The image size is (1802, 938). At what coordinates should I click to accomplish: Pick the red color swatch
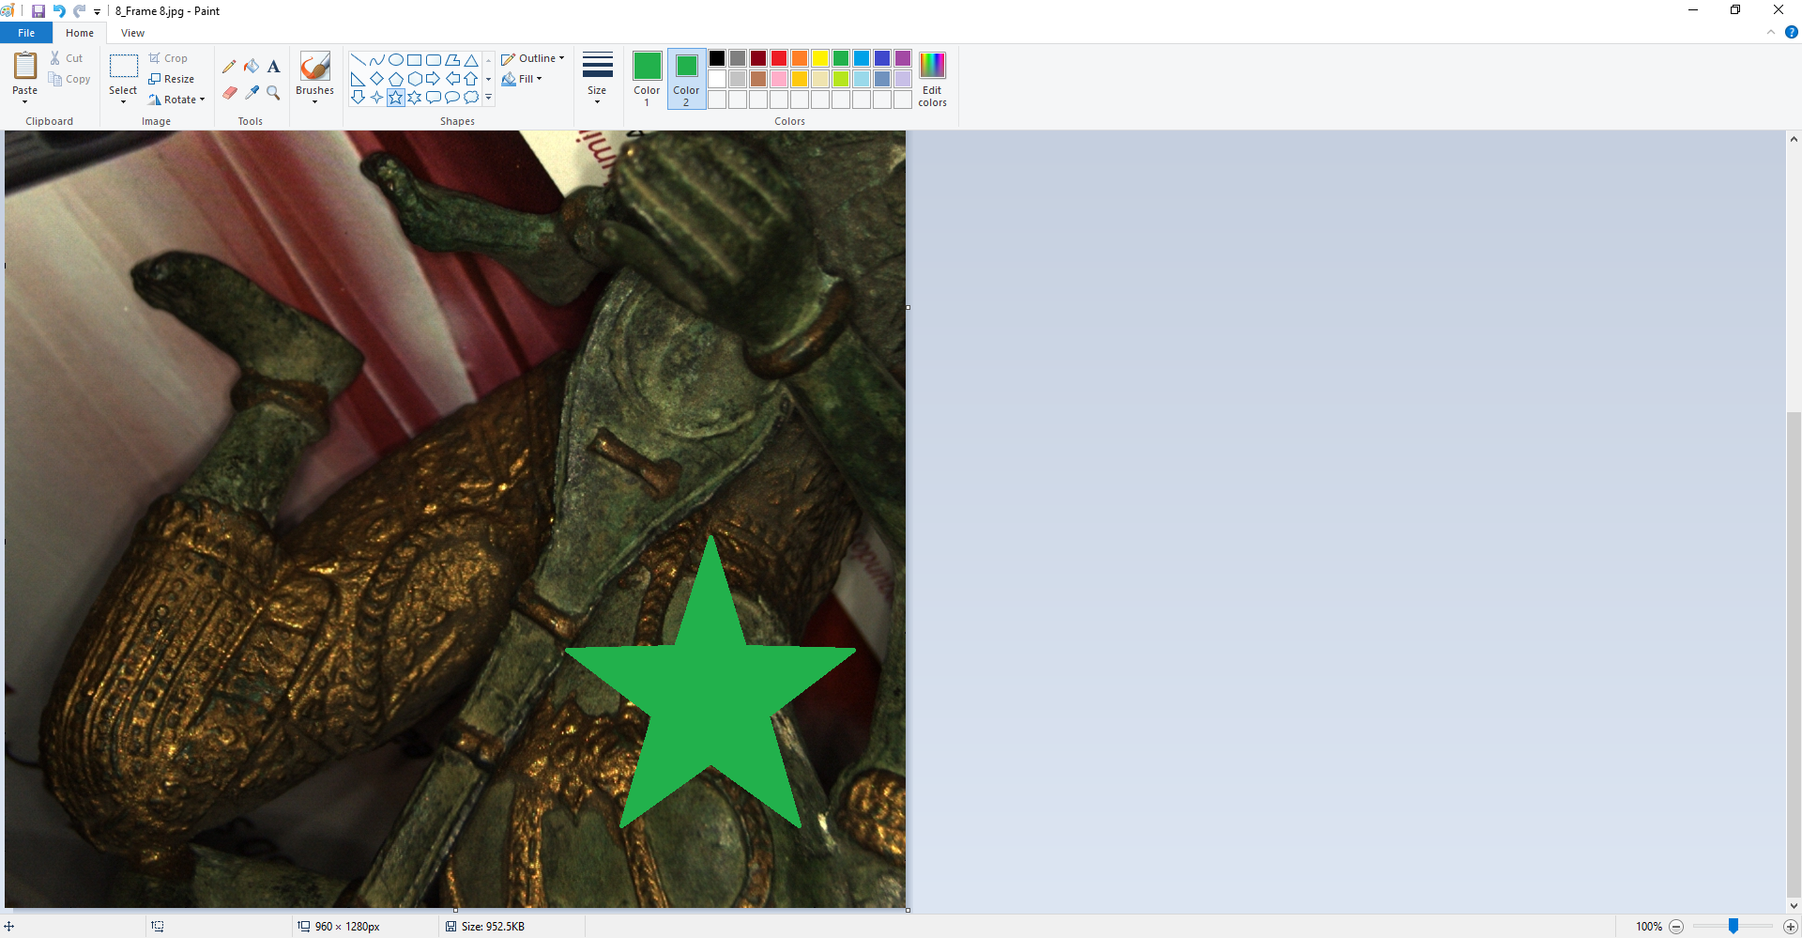[779, 58]
